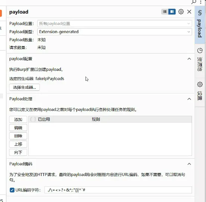Click the payload section symbol icon
Image resolution: width=206 pixels, height=202 pixels.
pos(200,13)
